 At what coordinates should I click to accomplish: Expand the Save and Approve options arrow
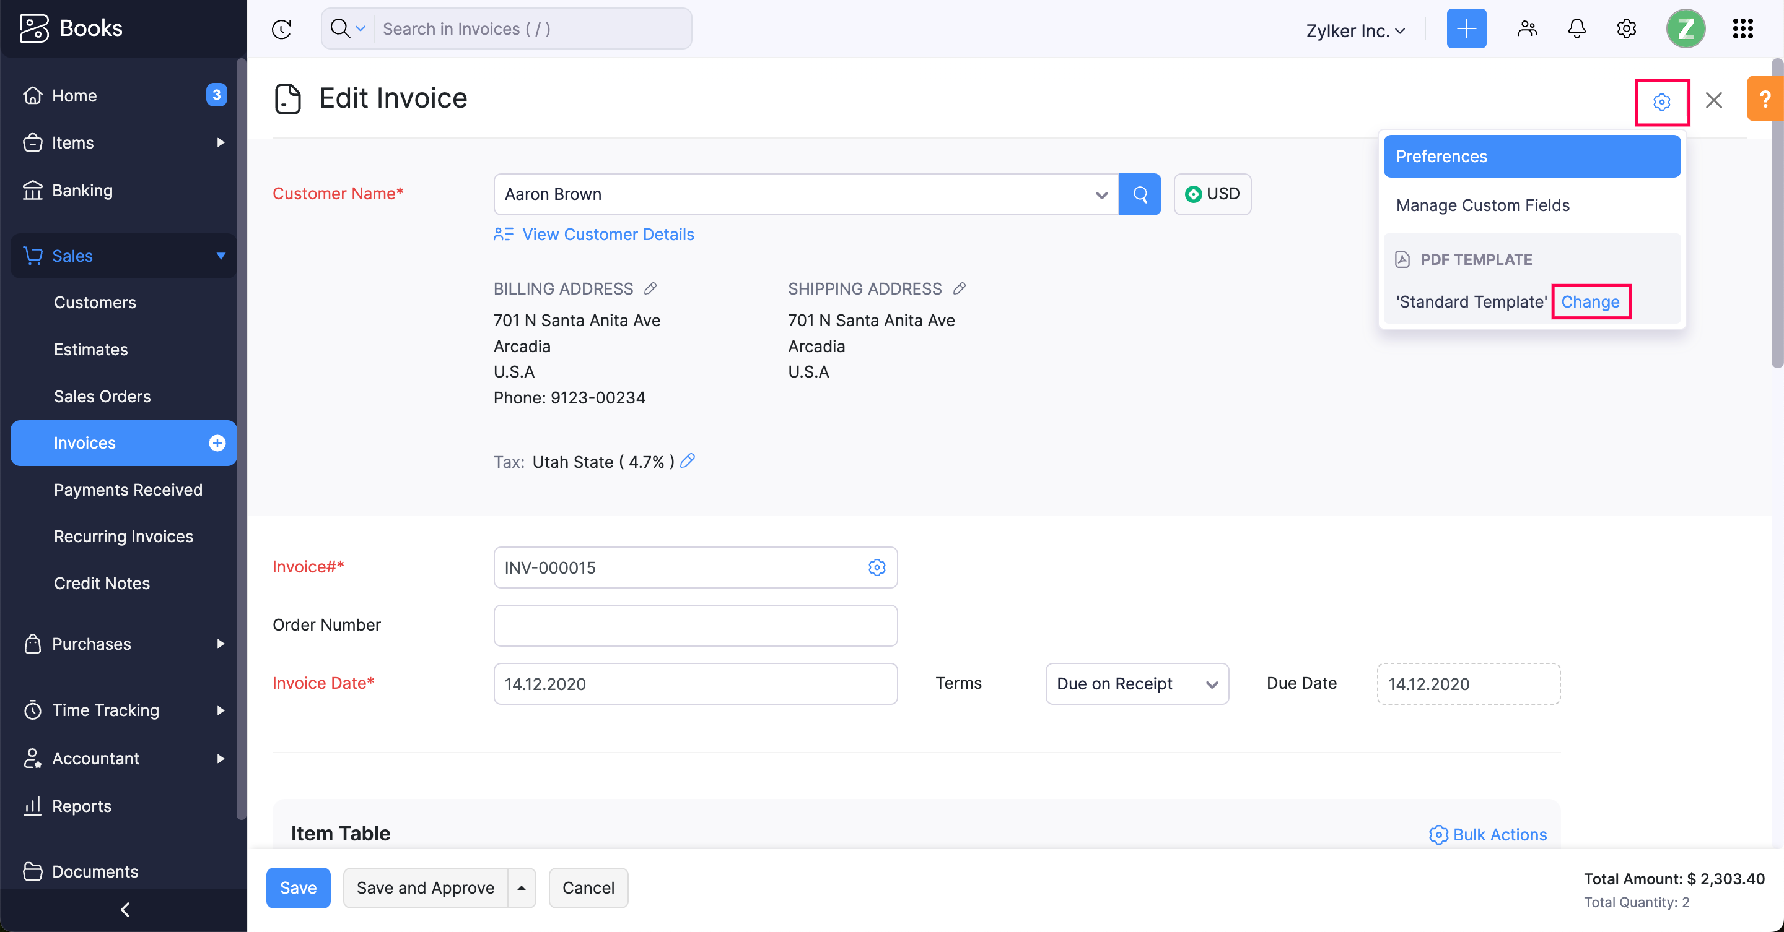pyautogui.click(x=522, y=887)
